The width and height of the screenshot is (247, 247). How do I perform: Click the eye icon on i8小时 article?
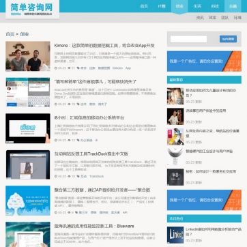coord(69,141)
